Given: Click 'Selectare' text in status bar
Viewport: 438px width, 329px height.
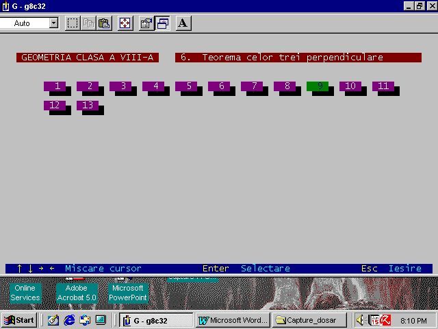Looking at the screenshot, I should click(x=266, y=268).
